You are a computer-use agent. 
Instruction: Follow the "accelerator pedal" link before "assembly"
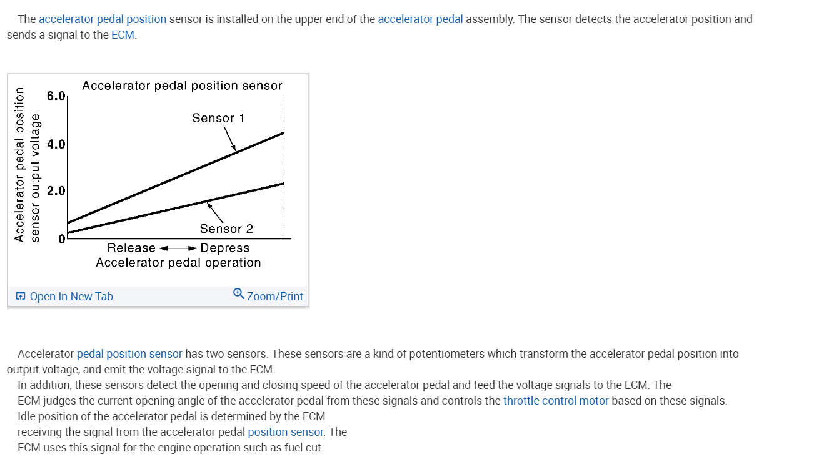point(420,19)
